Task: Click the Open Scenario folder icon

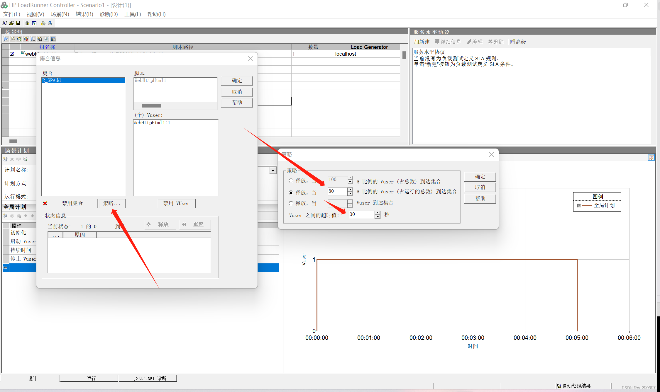Action: (11, 23)
